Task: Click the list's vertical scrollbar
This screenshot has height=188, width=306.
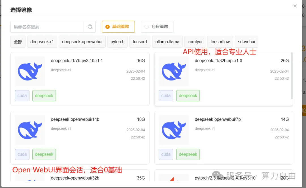Action: [292, 76]
